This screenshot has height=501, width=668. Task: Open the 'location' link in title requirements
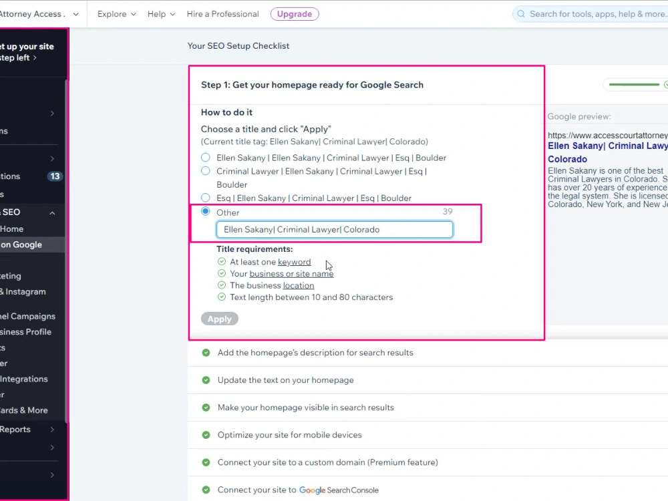click(x=299, y=285)
